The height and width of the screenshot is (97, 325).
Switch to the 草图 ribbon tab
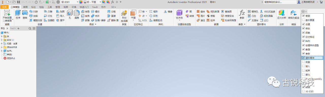[25, 7]
